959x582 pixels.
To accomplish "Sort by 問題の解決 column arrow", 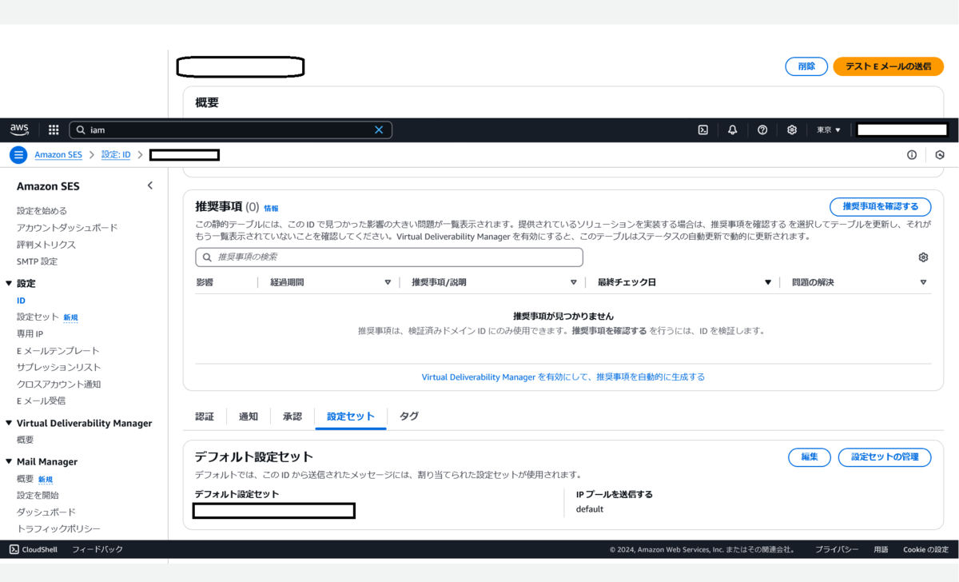I will click(923, 282).
